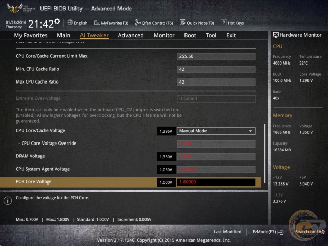Click the Qfan Control fan icon
The image size is (328, 246).
138,23
